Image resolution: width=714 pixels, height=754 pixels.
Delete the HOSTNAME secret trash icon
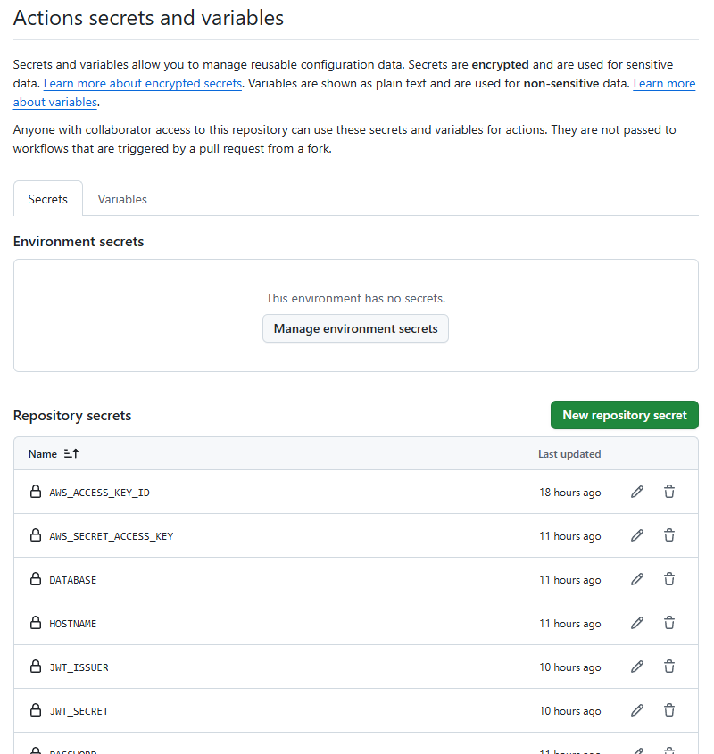click(669, 623)
